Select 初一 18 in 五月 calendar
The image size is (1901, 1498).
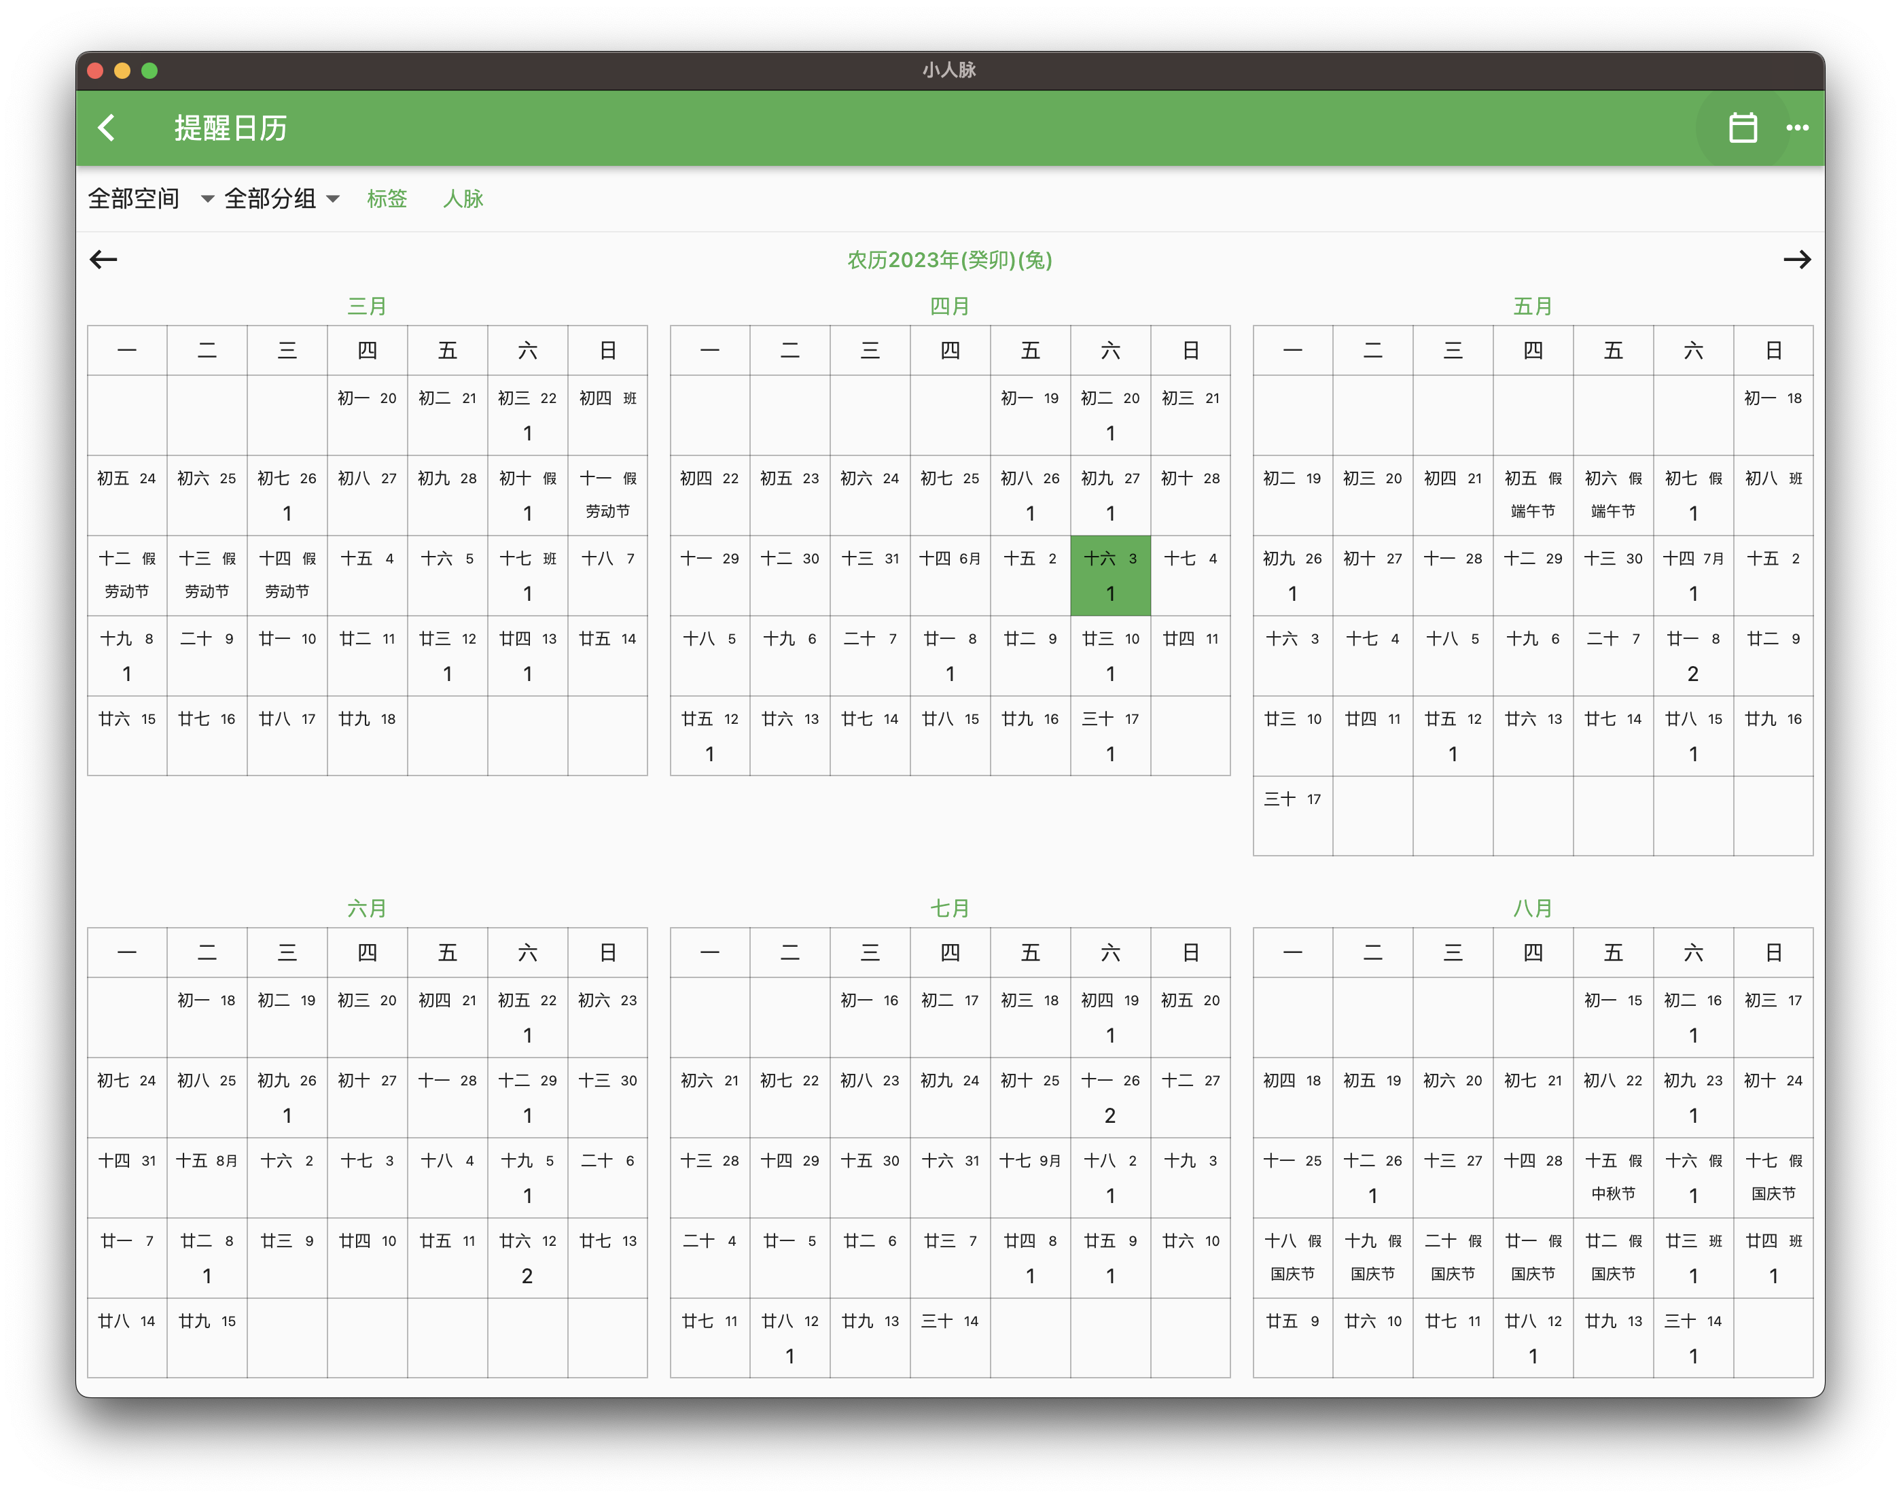(x=1773, y=415)
